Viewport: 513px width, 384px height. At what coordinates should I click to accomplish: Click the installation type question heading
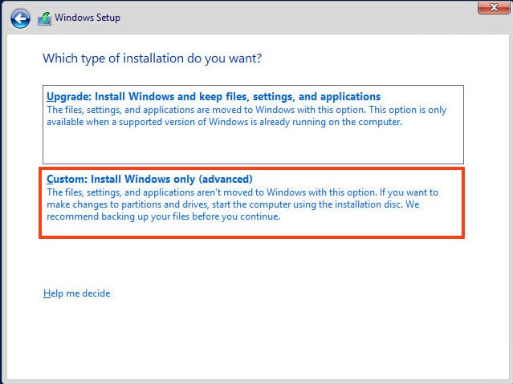[x=152, y=59]
